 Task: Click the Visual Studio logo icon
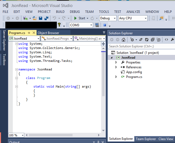point(6,5)
